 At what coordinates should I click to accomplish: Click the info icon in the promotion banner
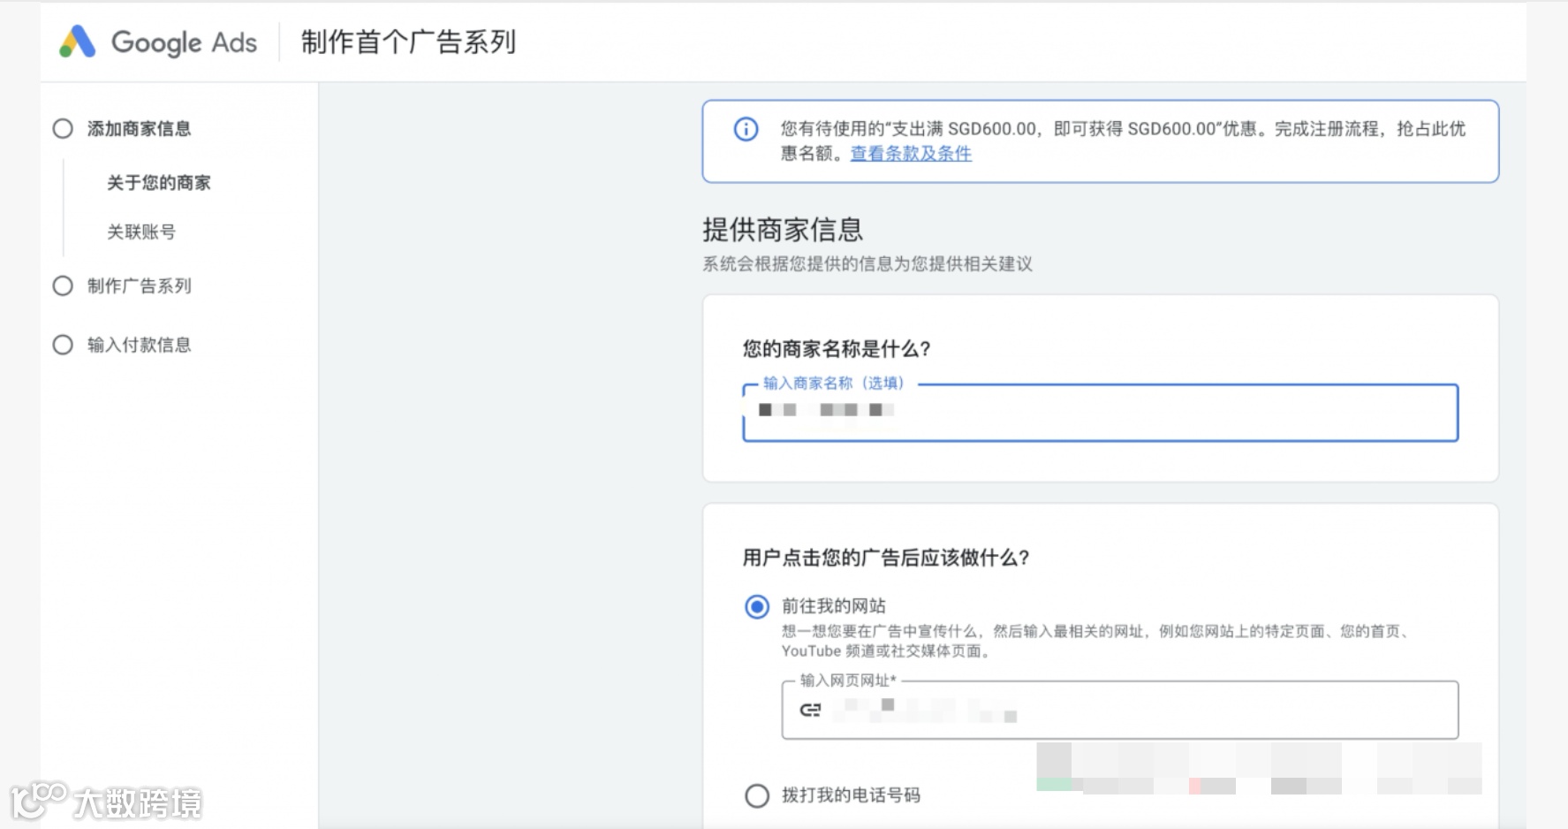(746, 129)
